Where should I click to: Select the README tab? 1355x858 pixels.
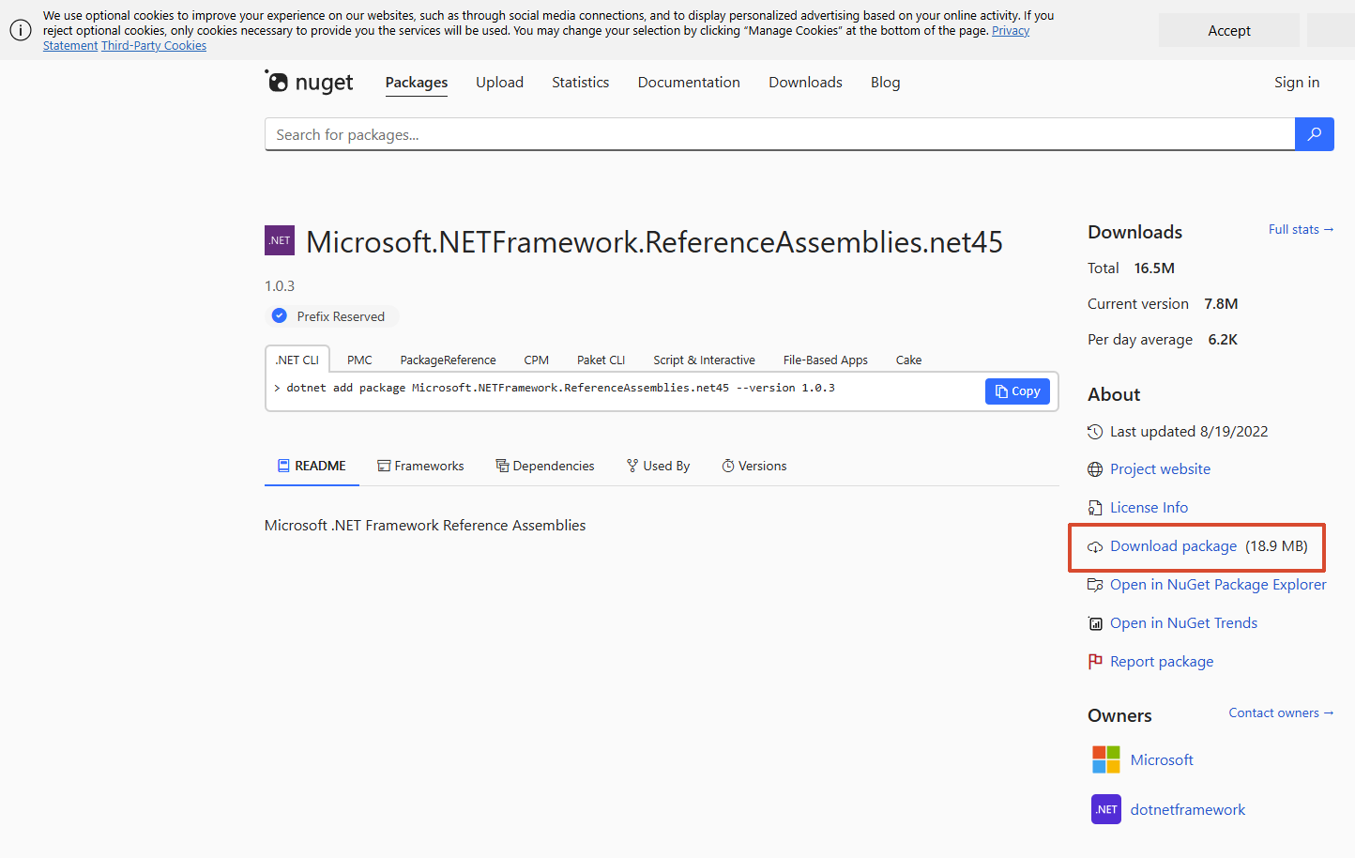pyautogui.click(x=312, y=466)
